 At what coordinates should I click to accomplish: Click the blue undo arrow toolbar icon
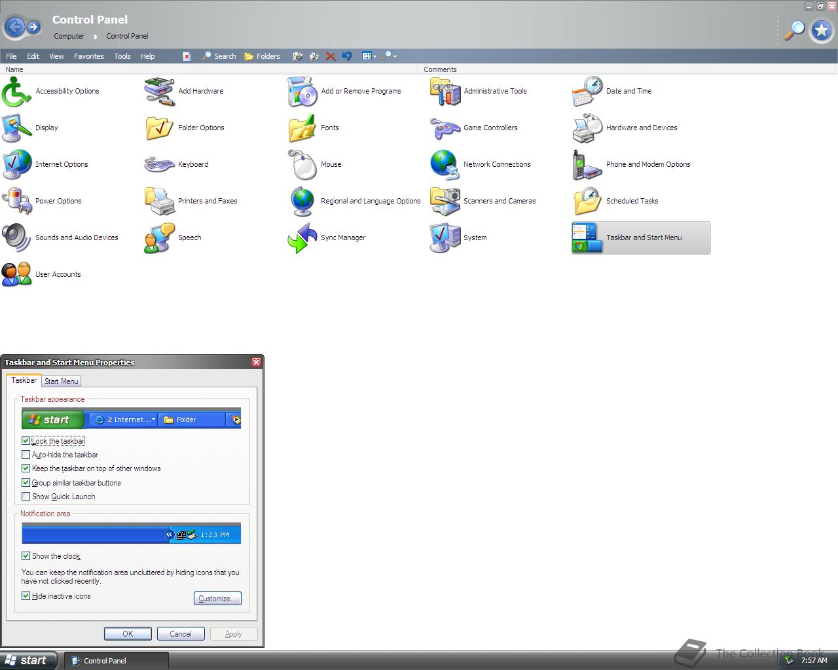pyautogui.click(x=347, y=56)
